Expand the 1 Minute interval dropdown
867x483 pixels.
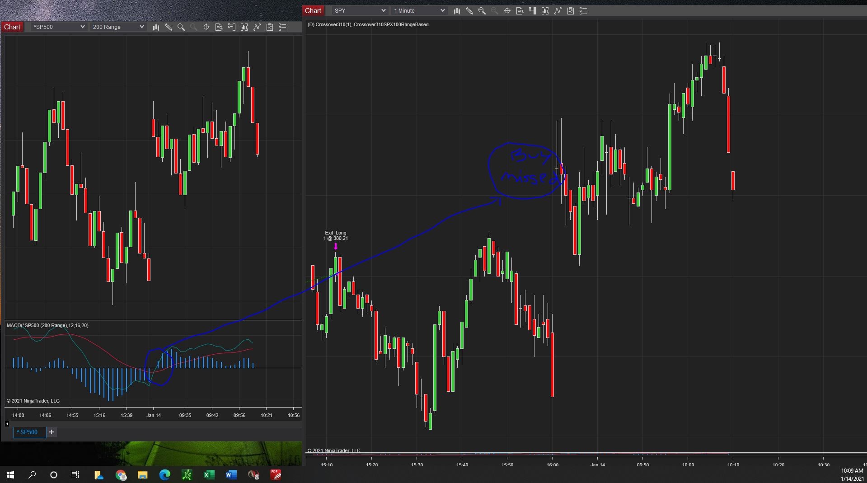[x=419, y=11]
